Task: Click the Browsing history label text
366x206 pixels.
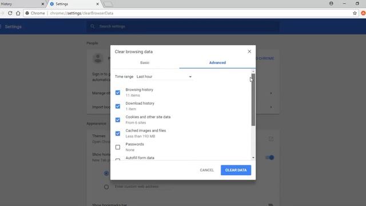Action: [x=140, y=90]
